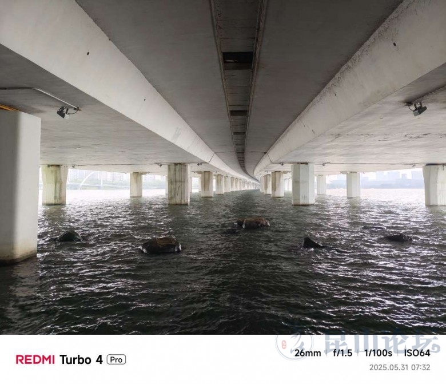Click the pointed rock on the right side
Screen dimensions: 446x384
312,243
